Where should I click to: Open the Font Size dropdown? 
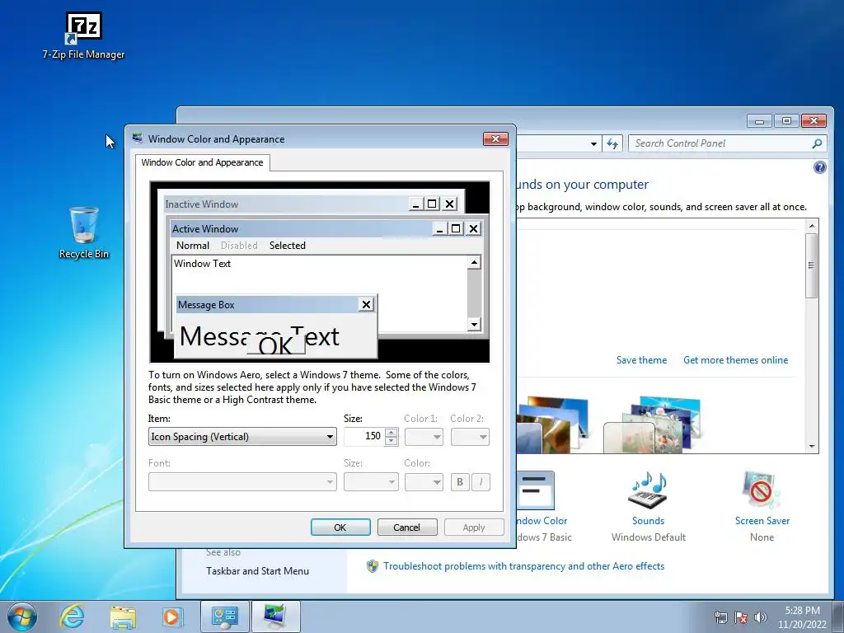[371, 481]
